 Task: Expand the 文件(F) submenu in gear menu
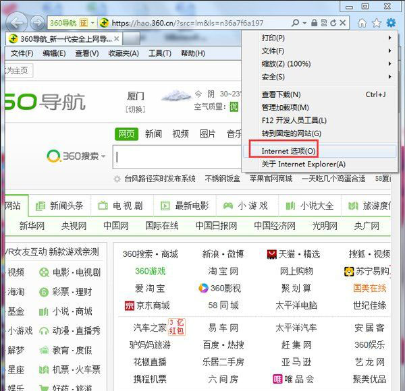click(x=320, y=51)
